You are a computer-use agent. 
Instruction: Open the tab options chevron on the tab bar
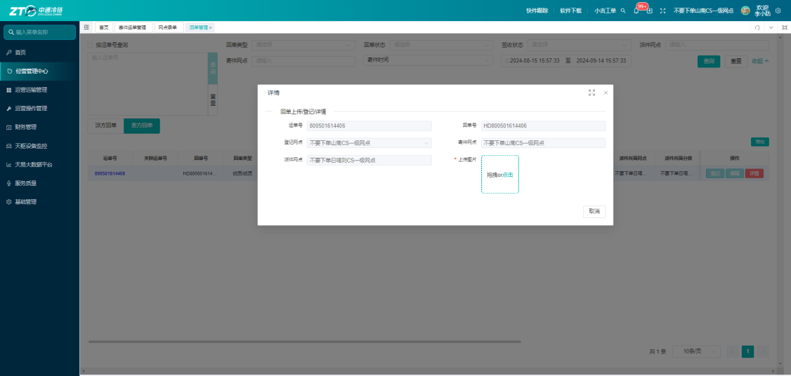tap(771, 28)
